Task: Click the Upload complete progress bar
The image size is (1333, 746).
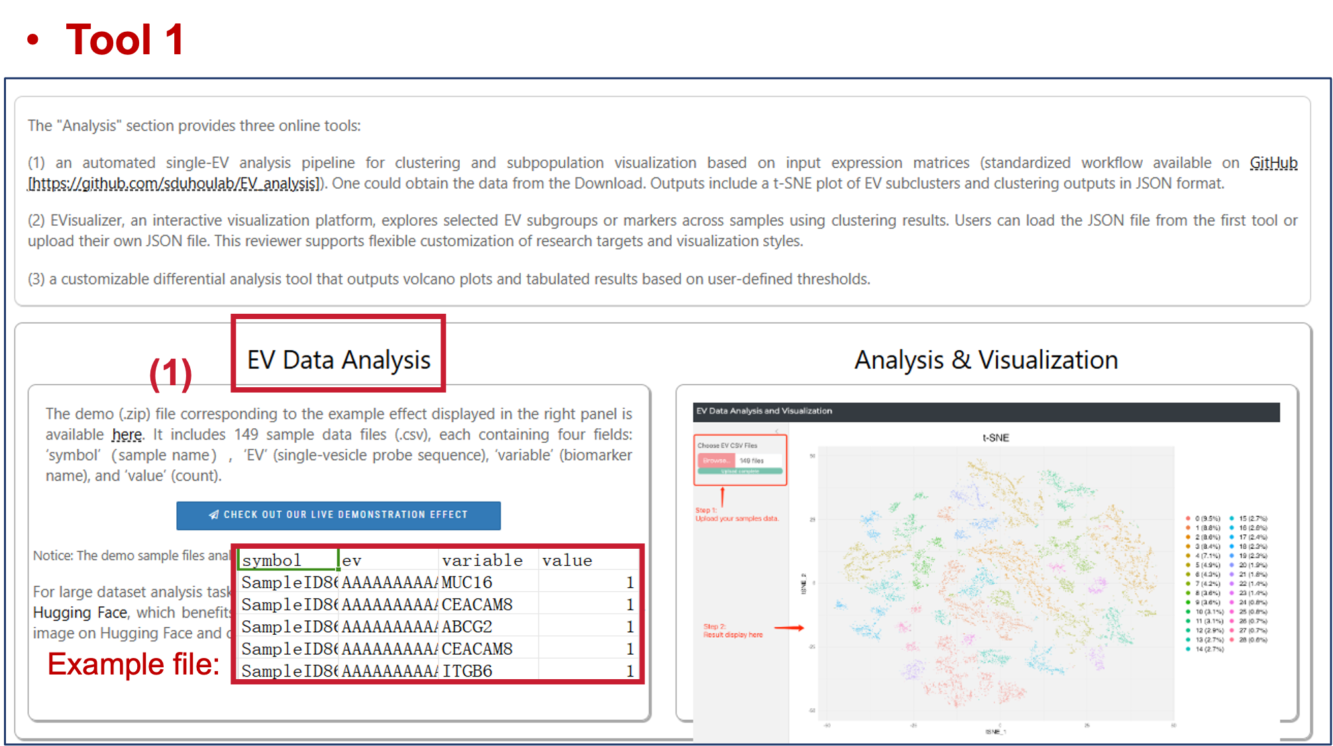Action: [x=739, y=471]
